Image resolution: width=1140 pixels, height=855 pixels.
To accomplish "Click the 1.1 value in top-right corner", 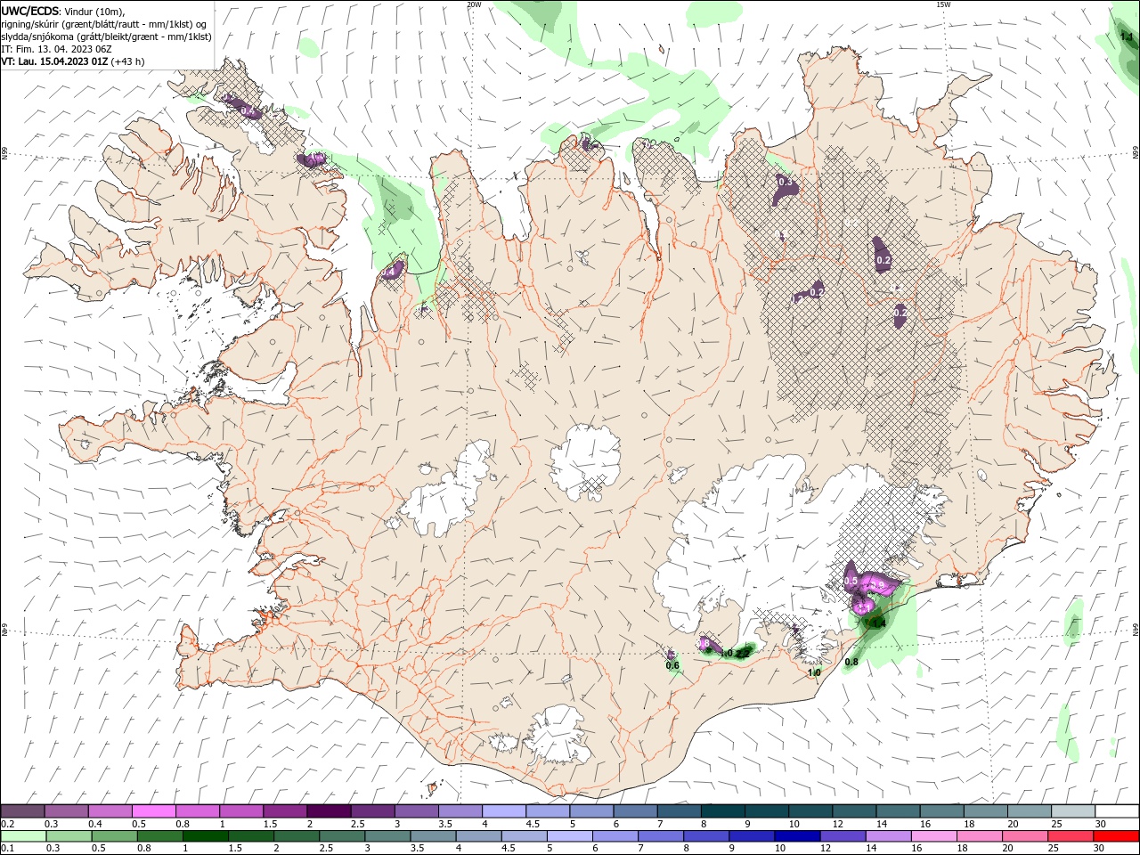I will tap(1126, 37).
